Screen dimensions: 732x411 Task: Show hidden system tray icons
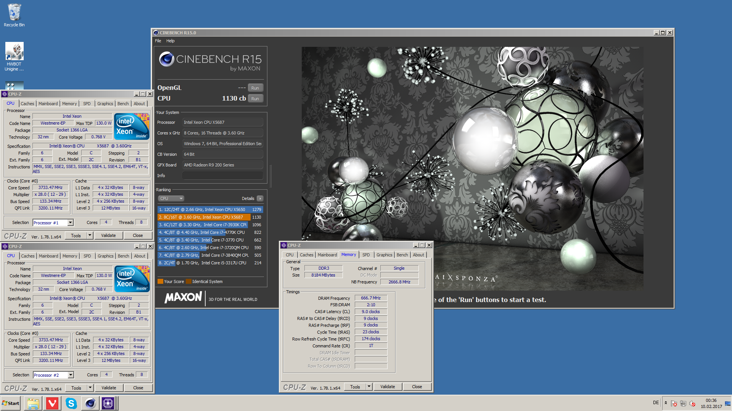coord(666,403)
